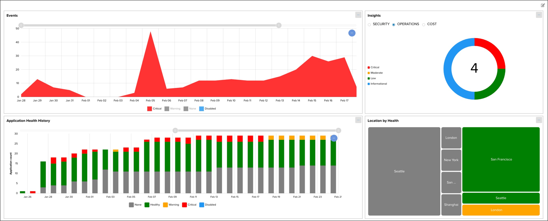Select the COST insights radio button

pos(424,24)
